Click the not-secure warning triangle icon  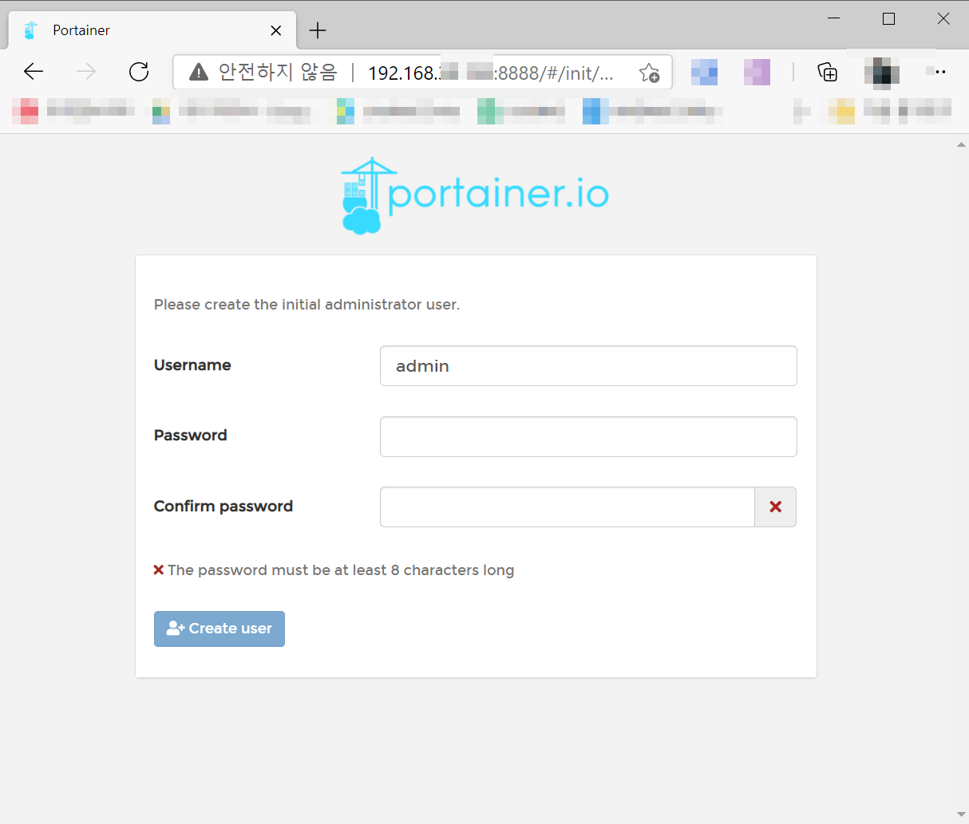click(x=199, y=73)
